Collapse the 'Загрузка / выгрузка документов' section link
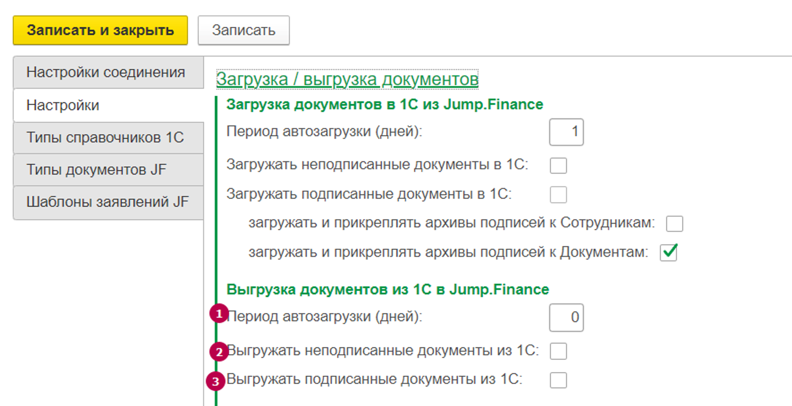Screen dimensions: 792x406 coord(347,79)
